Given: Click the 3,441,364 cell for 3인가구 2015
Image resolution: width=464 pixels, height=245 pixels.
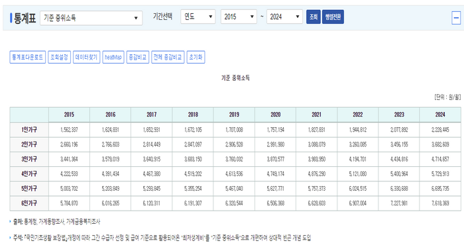Looking at the screenshot, I should point(69,160).
